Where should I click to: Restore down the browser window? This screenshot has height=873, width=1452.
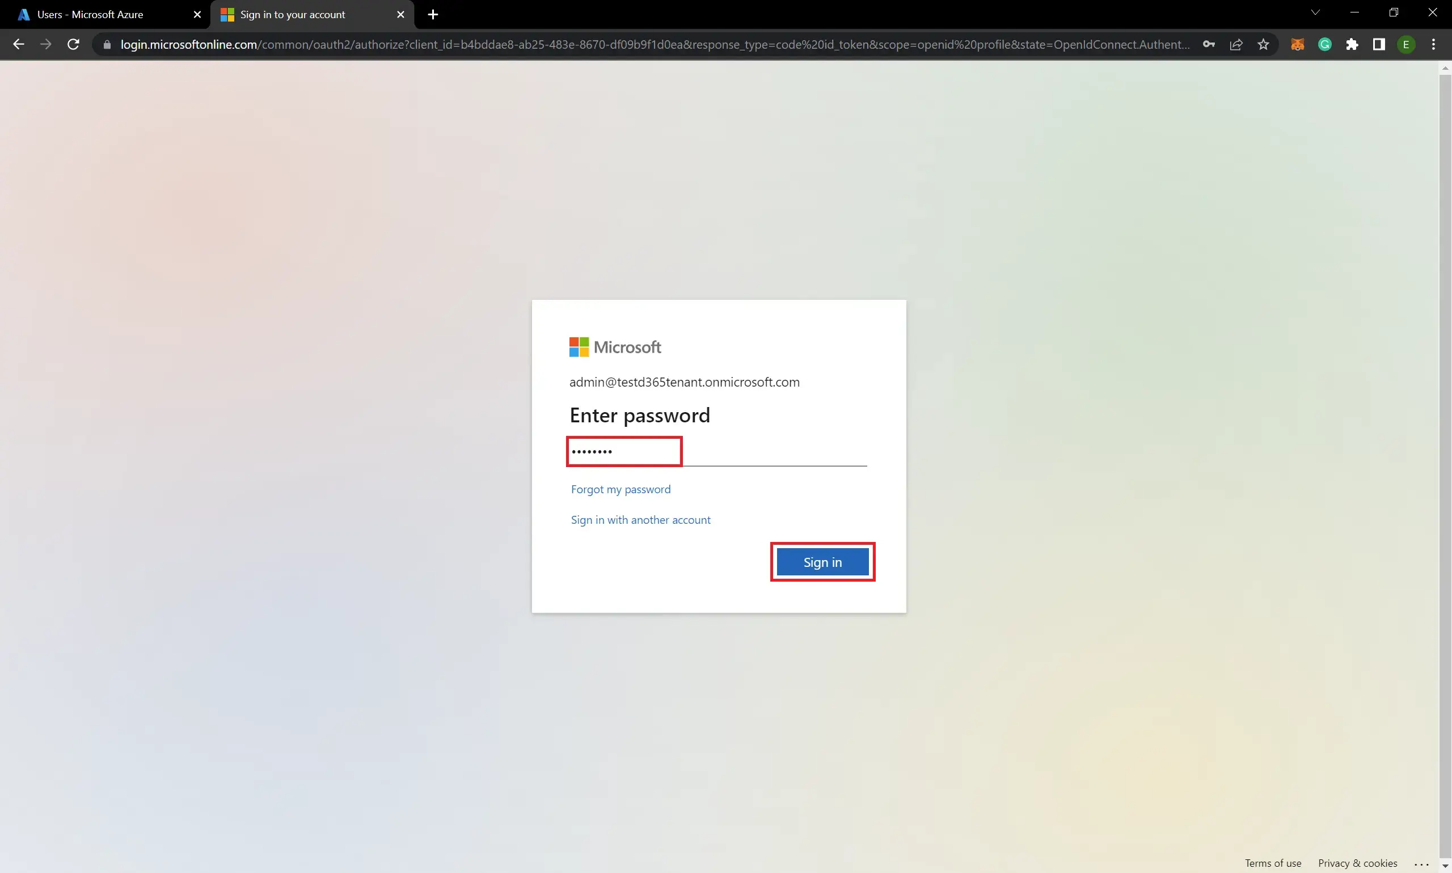click(1393, 12)
